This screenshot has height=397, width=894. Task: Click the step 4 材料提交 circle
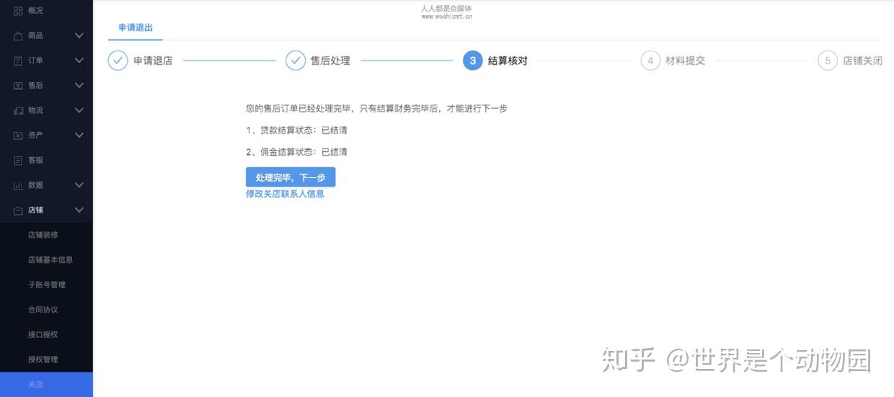(650, 61)
